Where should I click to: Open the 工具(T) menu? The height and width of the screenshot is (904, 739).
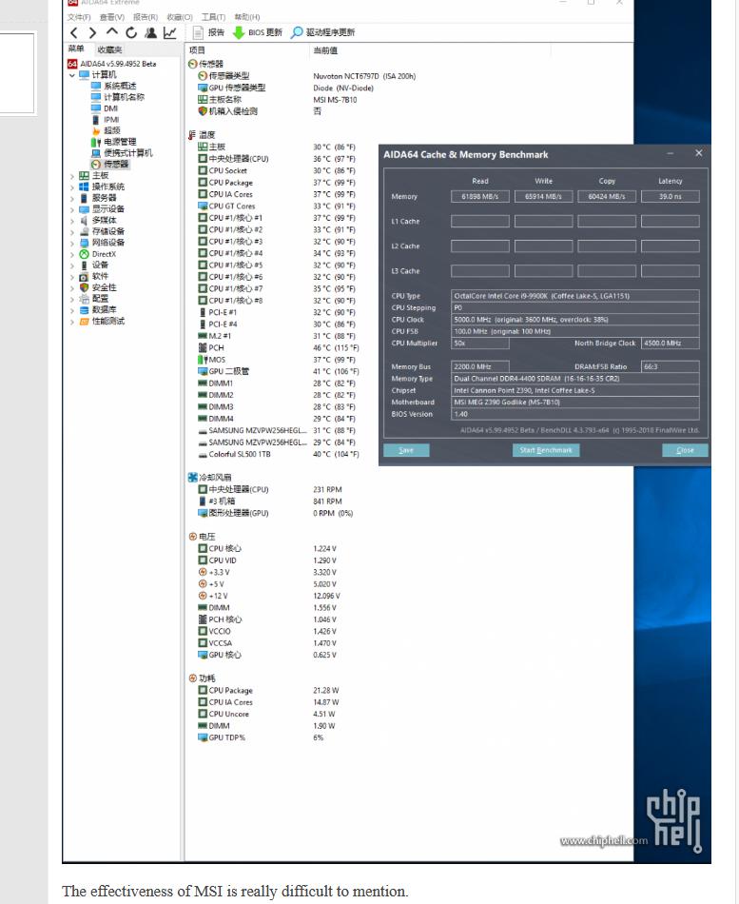pos(213,17)
